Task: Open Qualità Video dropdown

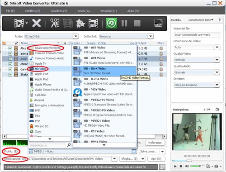Action: click(x=217, y=60)
